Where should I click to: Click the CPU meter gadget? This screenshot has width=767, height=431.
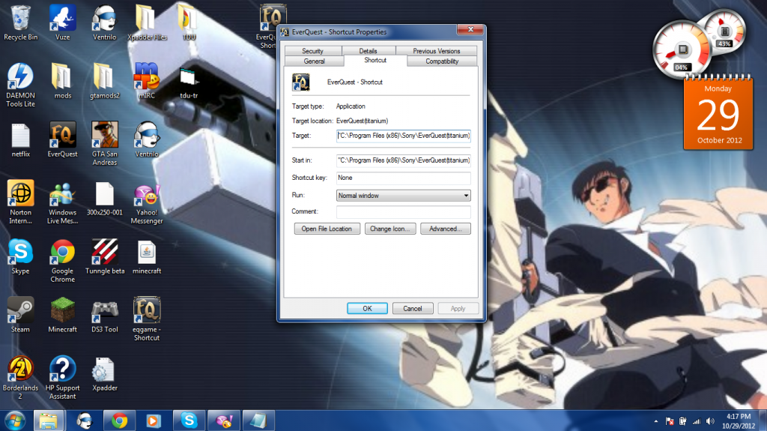coord(682,49)
